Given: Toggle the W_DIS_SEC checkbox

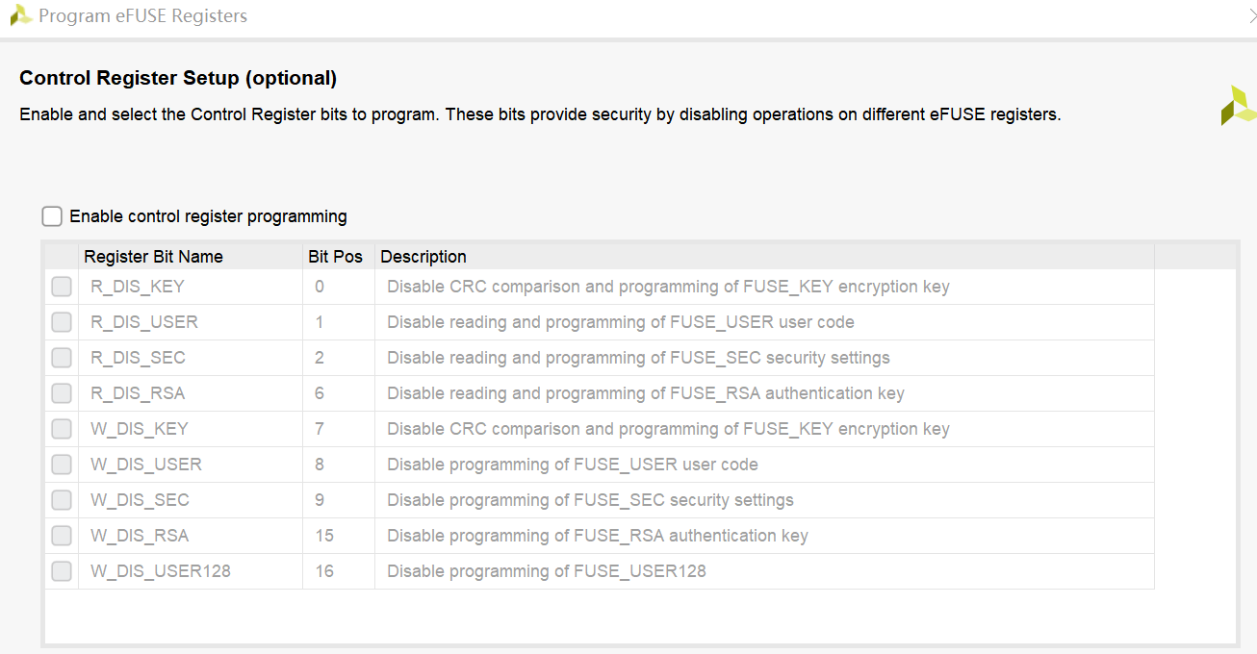Looking at the screenshot, I should coord(62,500).
